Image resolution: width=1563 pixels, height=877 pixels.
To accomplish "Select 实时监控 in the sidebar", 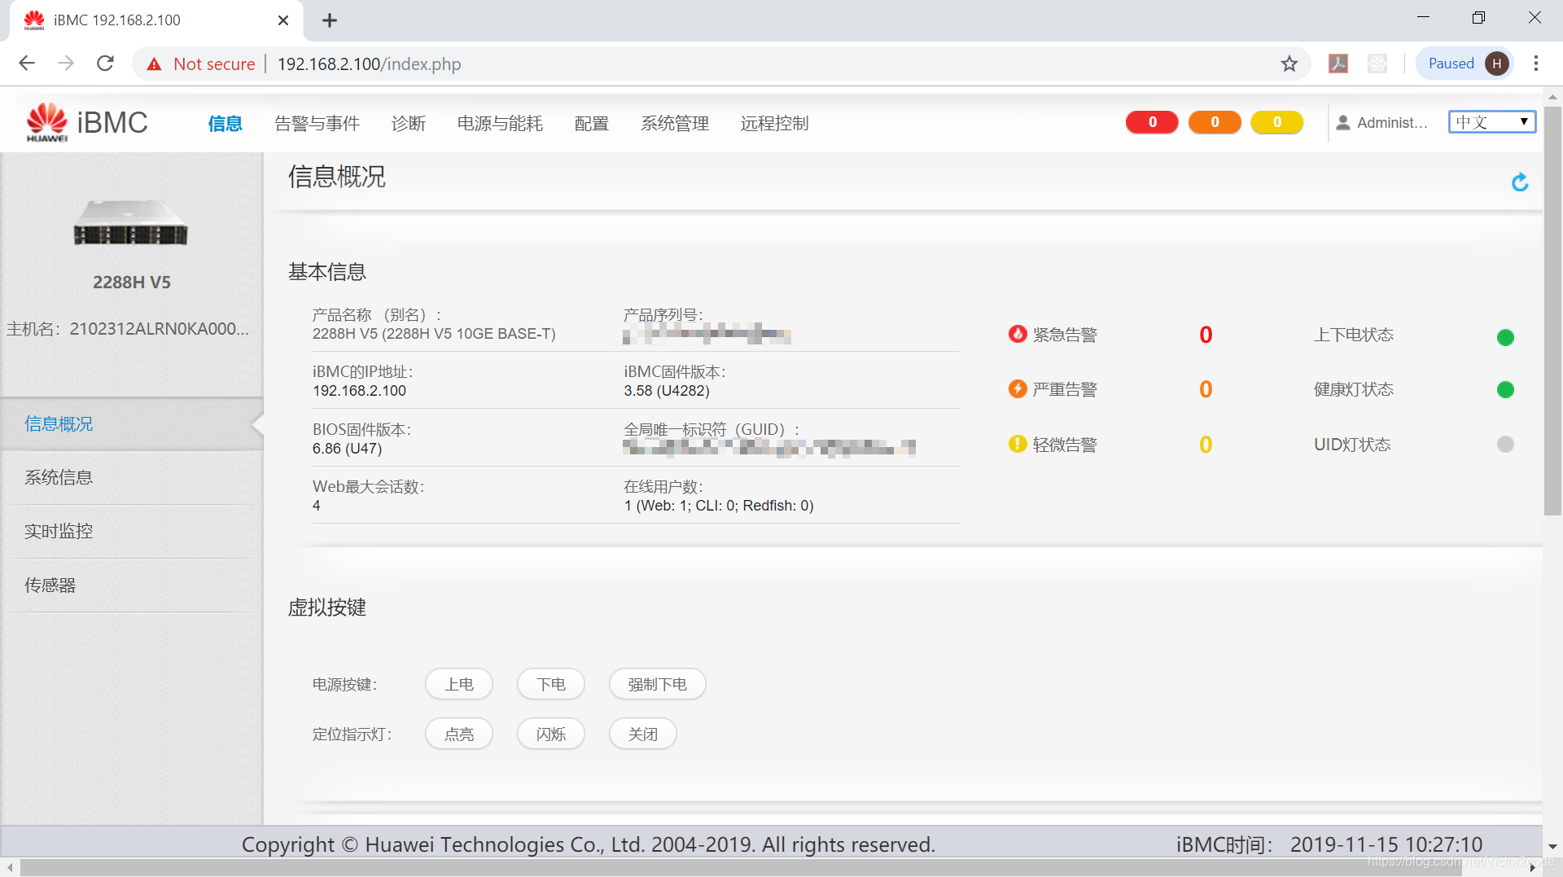I will (x=132, y=531).
